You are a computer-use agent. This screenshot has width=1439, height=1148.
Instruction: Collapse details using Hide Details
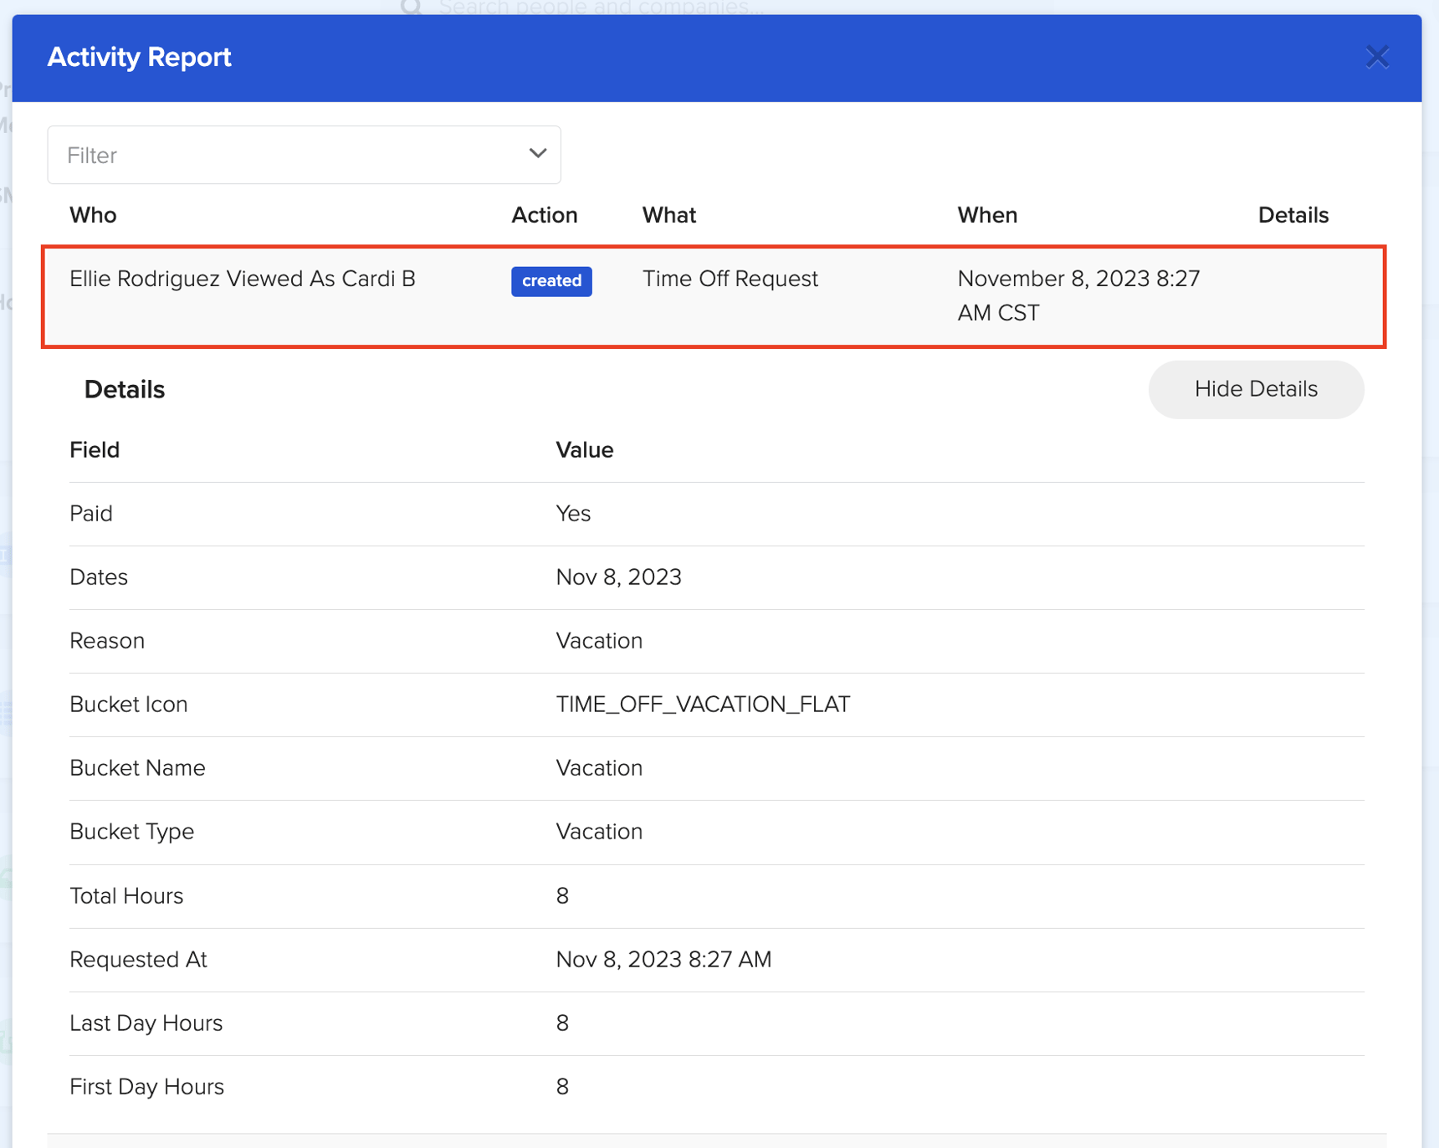tap(1255, 389)
